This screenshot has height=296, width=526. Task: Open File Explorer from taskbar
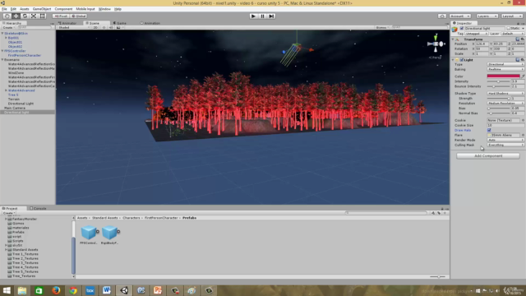(22, 290)
